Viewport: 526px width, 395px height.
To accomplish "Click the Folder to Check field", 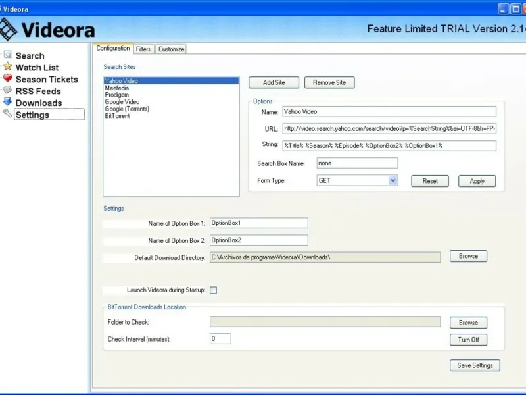I will 325,321.
